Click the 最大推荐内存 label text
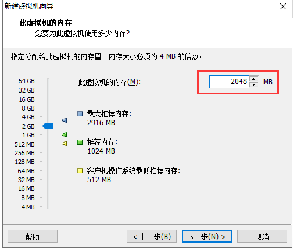Image resolution: width=293 pixels, height=249 pixels. 109,113
